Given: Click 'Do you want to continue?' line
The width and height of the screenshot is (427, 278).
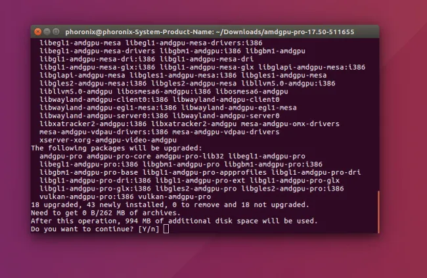Looking at the screenshot, I should pyautogui.click(x=95, y=229).
